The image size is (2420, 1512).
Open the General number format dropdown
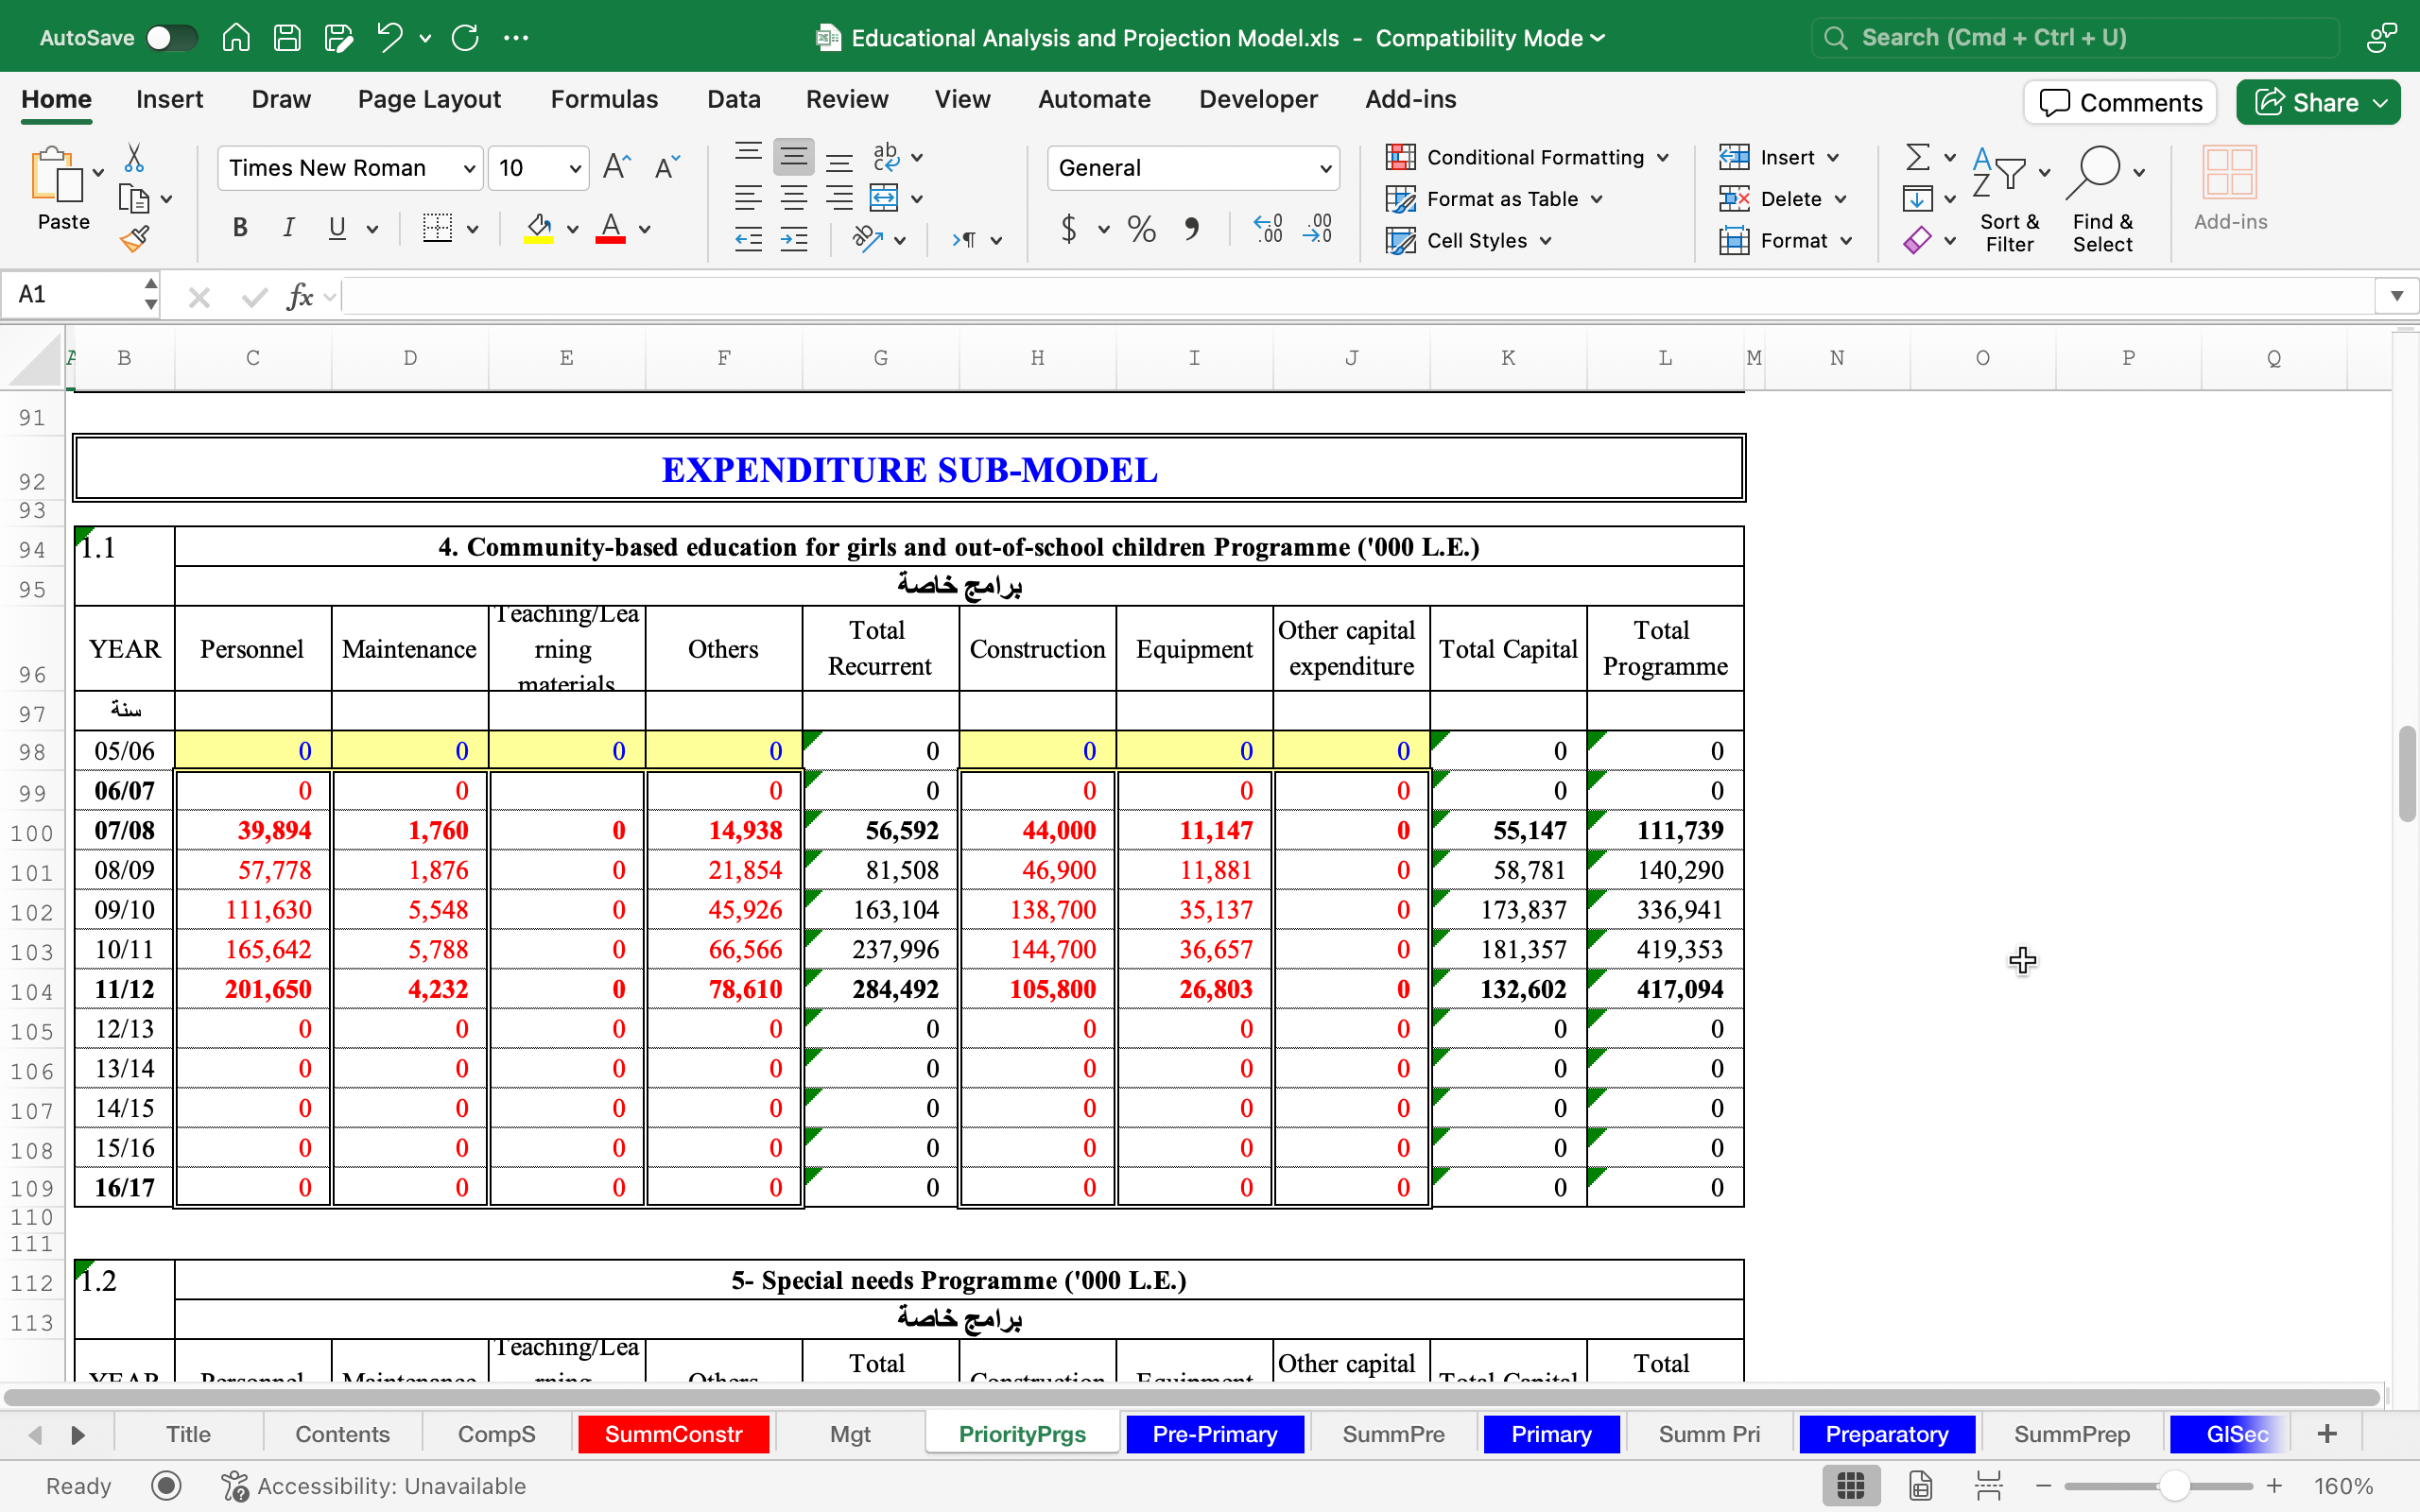click(1325, 168)
